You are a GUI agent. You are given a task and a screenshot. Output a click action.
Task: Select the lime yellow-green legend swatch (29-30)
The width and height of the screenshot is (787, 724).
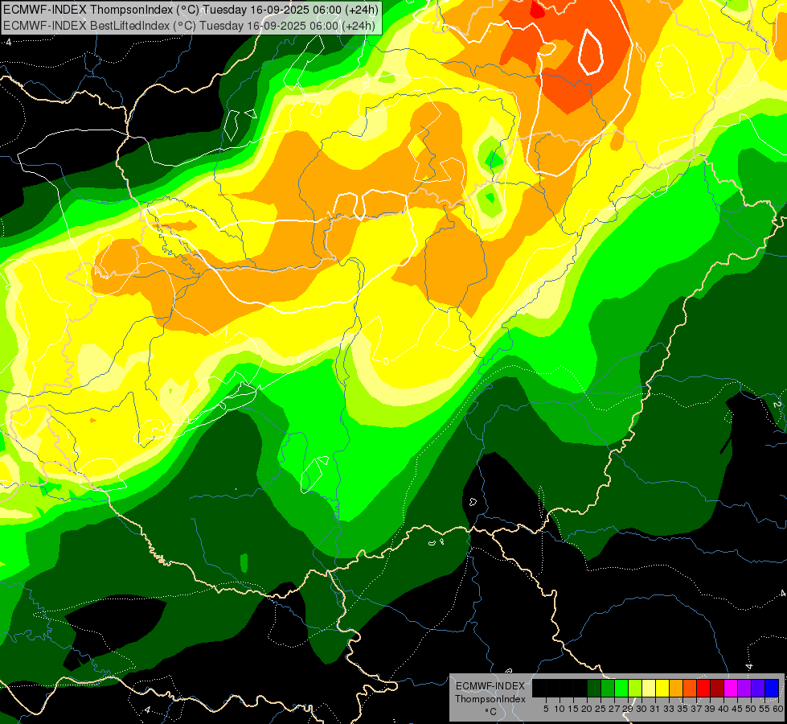click(635, 688)
